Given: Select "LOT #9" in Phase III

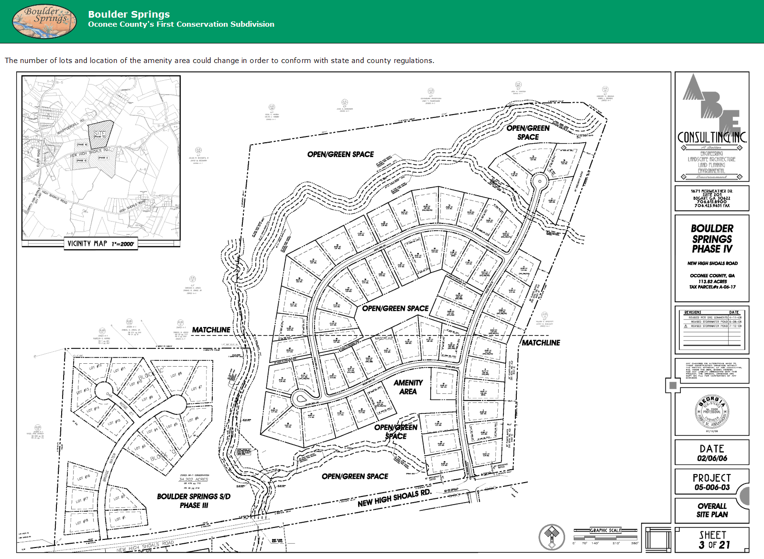Looking at the screenshot, I should coord(147,399).
